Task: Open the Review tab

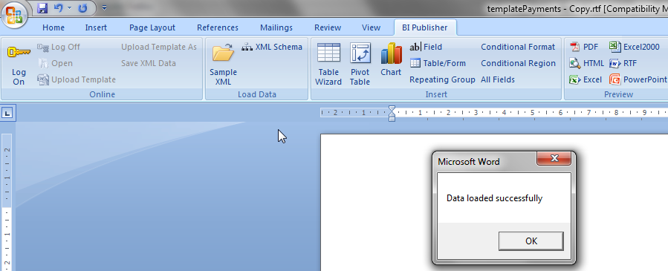Action: (328, 27)
